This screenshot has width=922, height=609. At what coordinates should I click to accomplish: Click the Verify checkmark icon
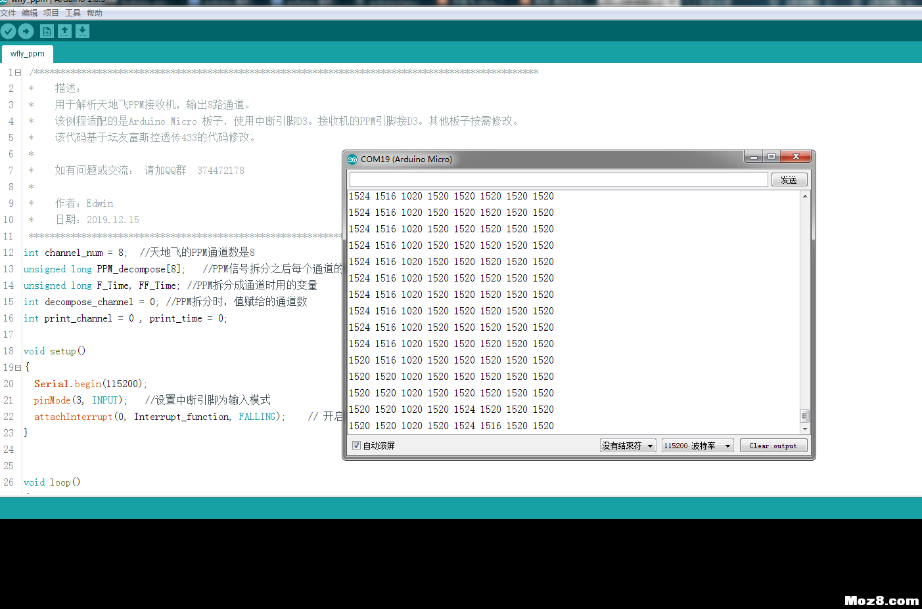point(8,31)
